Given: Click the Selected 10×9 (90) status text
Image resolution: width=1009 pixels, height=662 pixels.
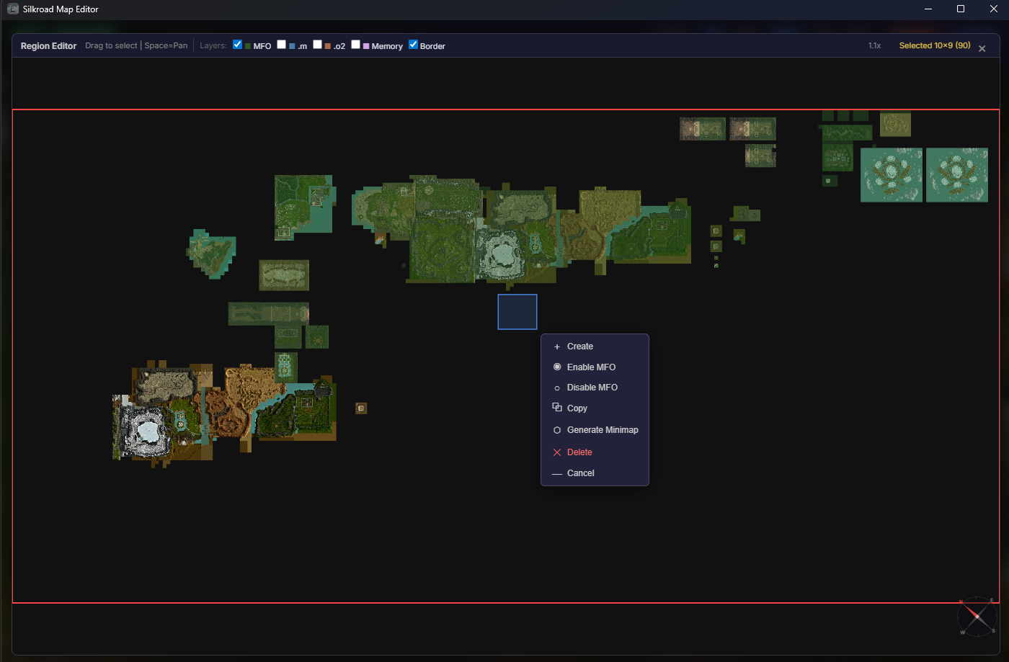Looking at the screenshot, I should point(935,45).
